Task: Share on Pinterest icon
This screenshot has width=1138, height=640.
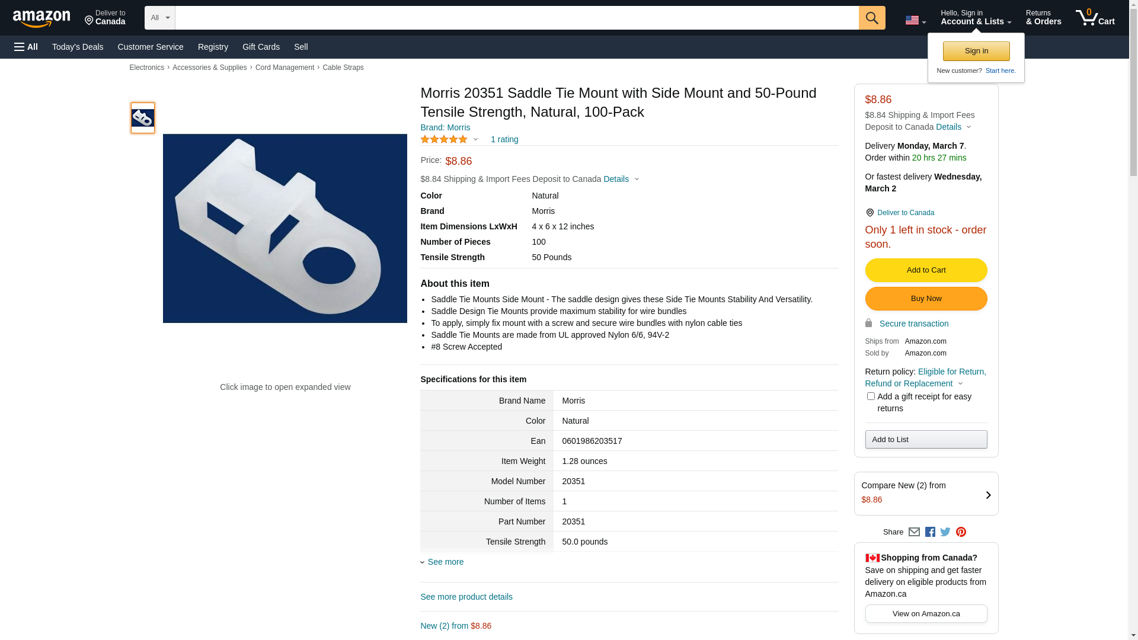Action: (961, 532)
